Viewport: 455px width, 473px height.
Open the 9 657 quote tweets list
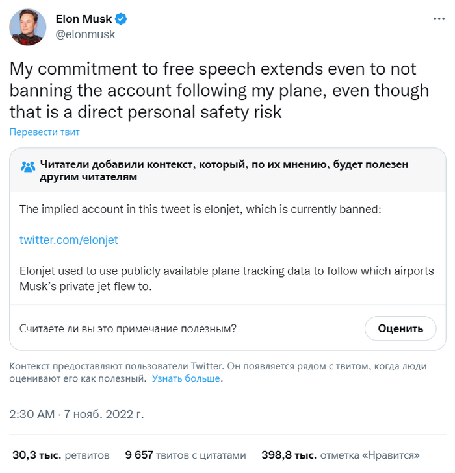(186, 455)
